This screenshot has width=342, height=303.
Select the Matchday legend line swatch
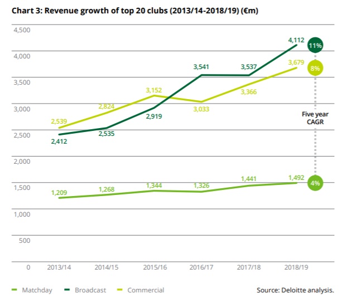[x=15, y=290]
